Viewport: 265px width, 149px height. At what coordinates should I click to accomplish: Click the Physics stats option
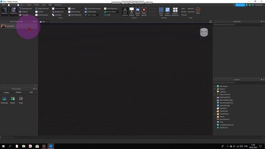tap(184, 15)
